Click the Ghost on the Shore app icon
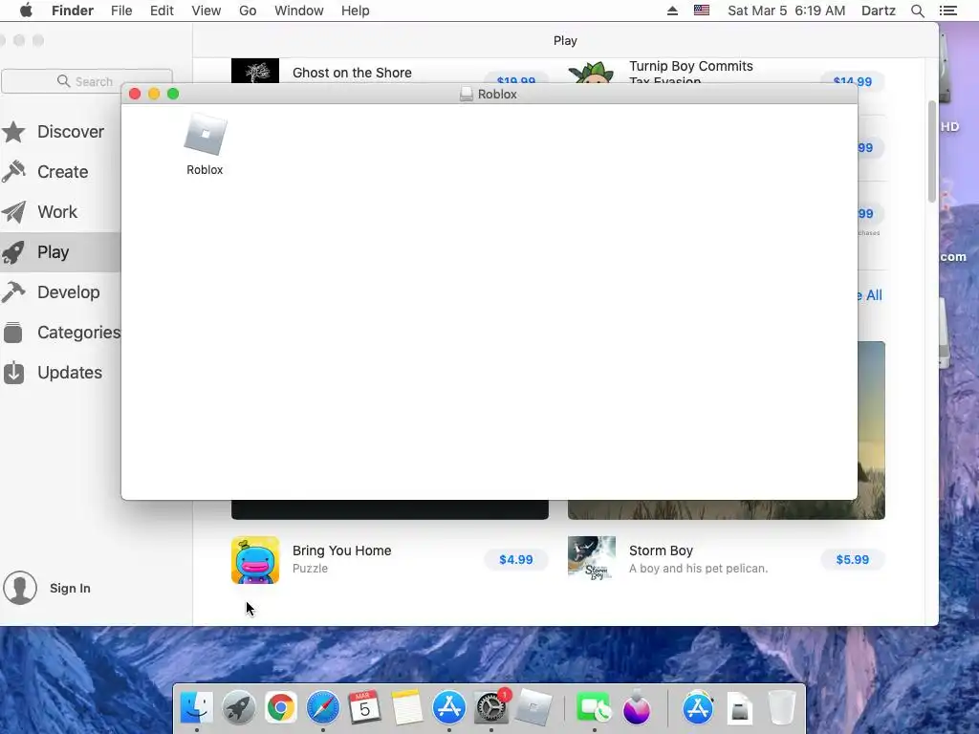This screenshot has width=979, height=734. 254,71
